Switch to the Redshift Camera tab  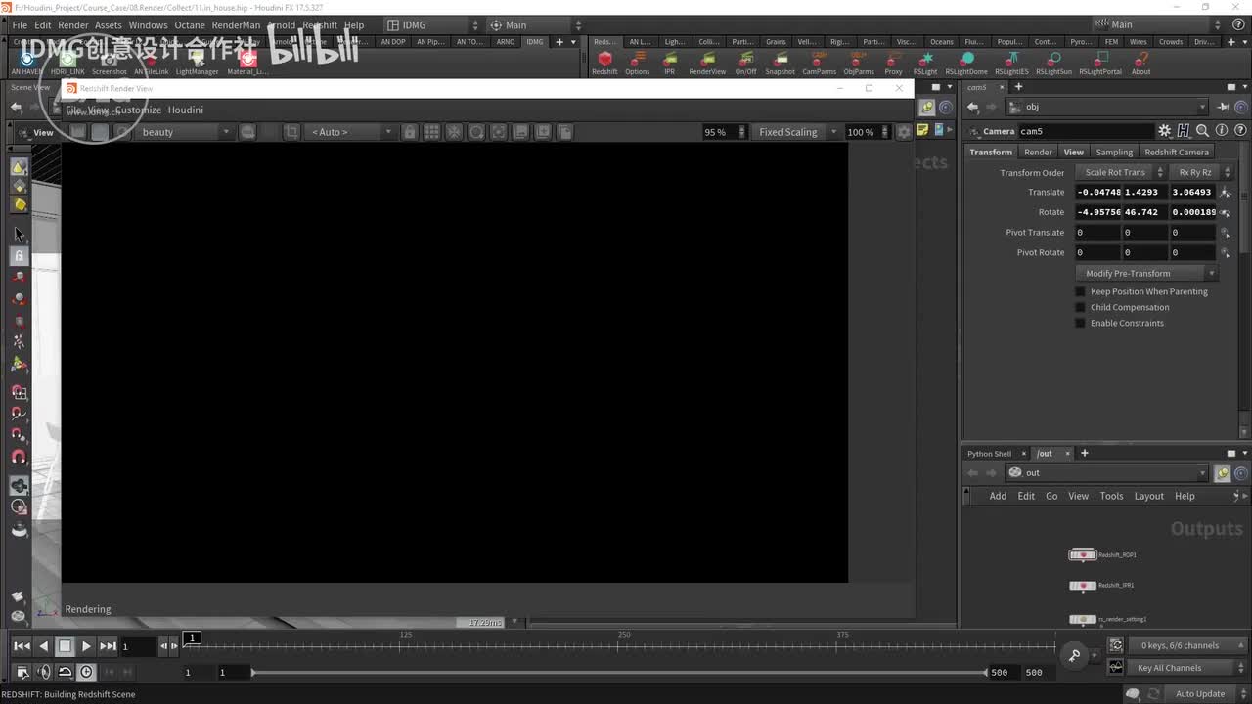1177,152
